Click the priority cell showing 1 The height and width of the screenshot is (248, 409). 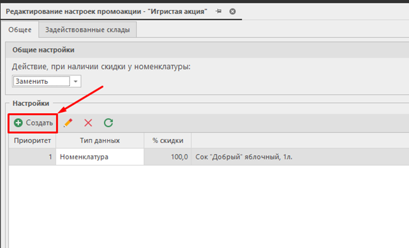32,157
